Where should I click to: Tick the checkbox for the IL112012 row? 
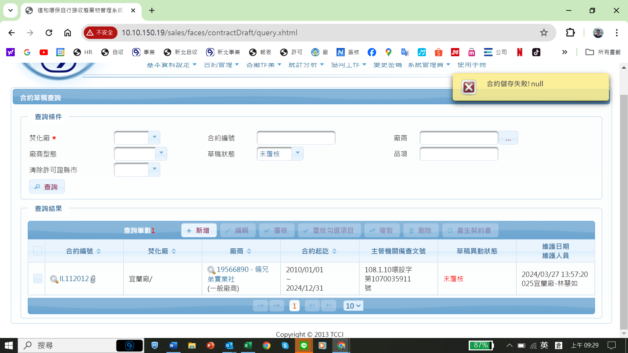(x=38, y=278)
